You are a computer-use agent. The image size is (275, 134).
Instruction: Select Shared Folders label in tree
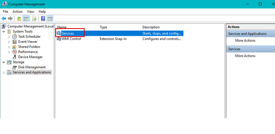click(29, 47)
